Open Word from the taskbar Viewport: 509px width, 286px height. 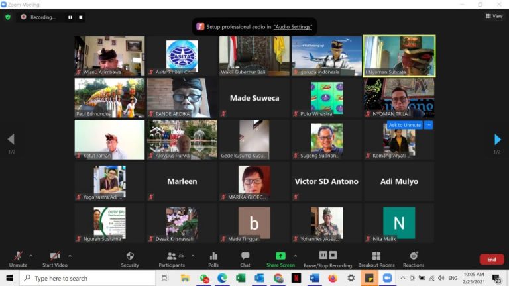coord(314,278)
